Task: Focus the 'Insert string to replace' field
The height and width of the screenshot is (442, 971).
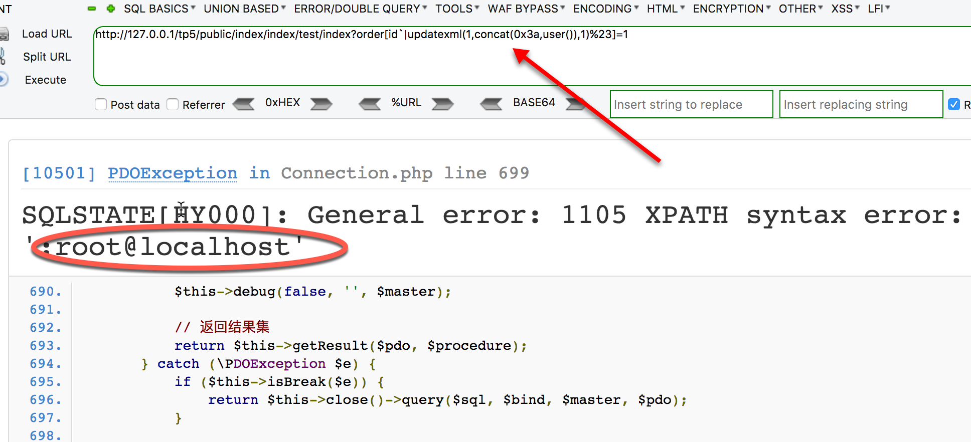Action: 691,104
